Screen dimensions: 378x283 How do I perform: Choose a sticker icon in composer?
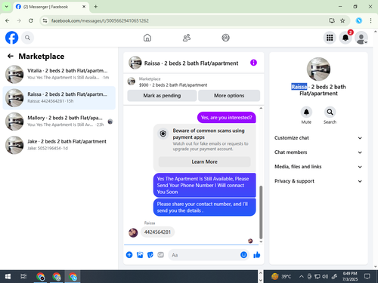click(x=150, y=255)
